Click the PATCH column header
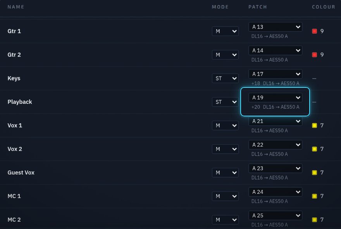This screenshot has width=341, height=229. (257, 7)
